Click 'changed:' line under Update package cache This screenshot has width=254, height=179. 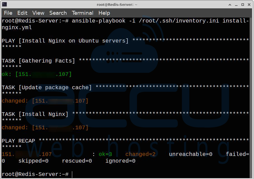click(45, 101)
